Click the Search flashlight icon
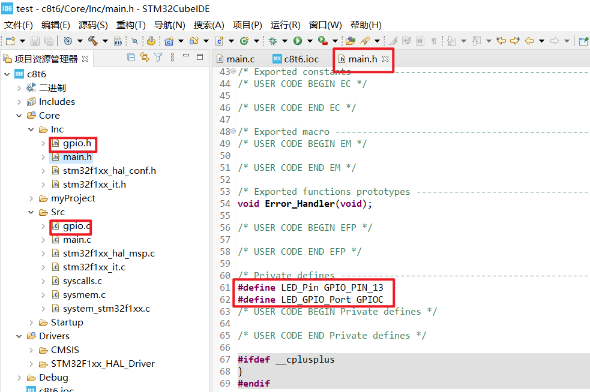Image resolution: width=590 pixels, height=392 pixels. click(x=365, y=41)
